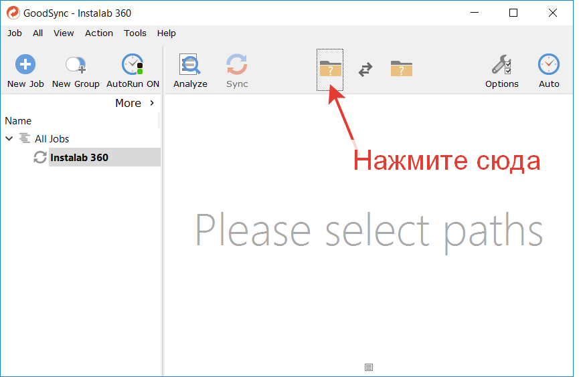Open the Auto clock settings

point(549,65)
